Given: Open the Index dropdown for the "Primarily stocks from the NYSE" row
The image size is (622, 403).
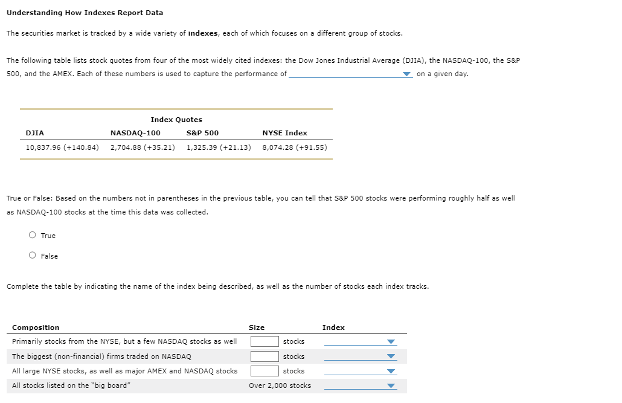Looking at the screenshot, I should [359, 341].
